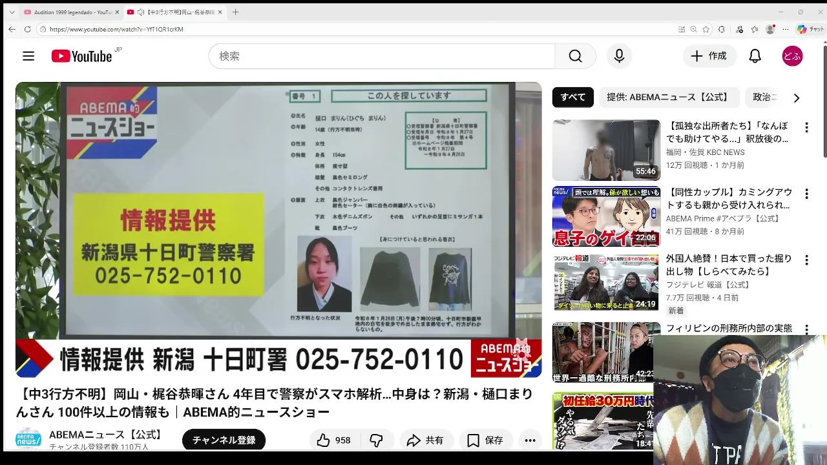
Task: Reload the current page
Action: click(x=27, y=29)
